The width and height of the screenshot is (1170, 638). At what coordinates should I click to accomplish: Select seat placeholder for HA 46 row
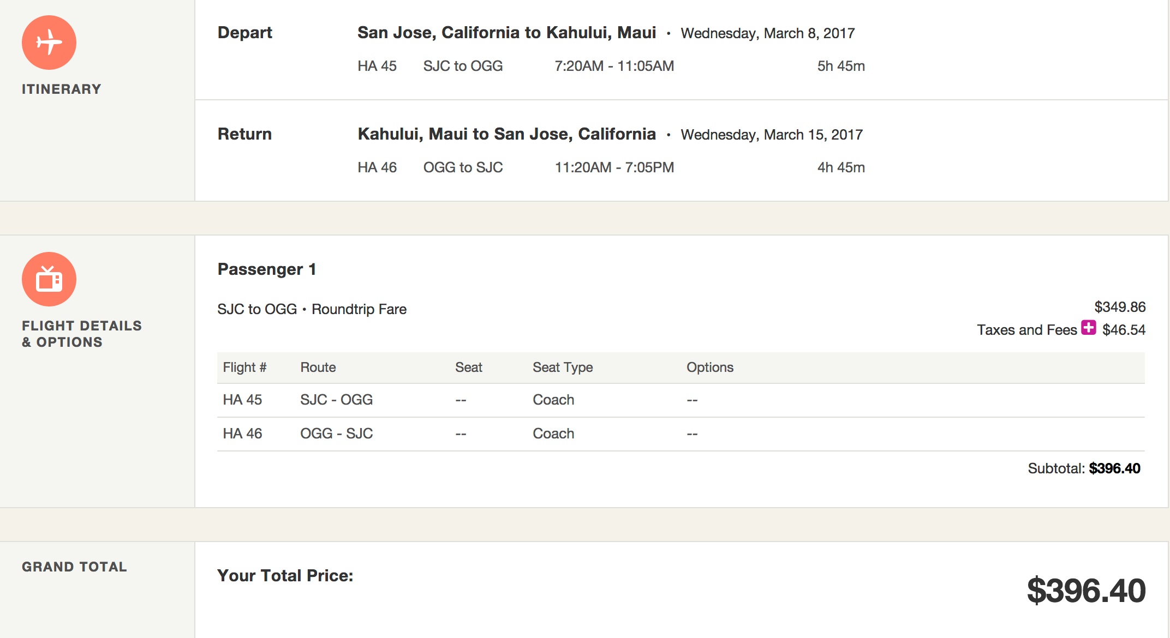pyautogui.click(x=461, y=434)
